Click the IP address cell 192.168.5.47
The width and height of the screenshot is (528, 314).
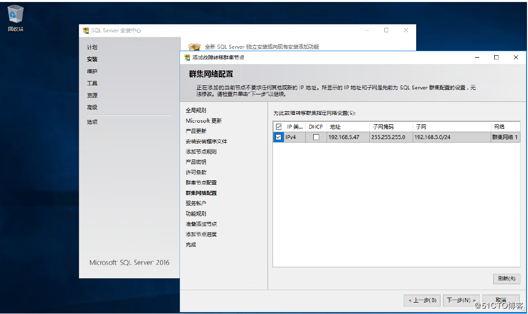pos(344,137)
